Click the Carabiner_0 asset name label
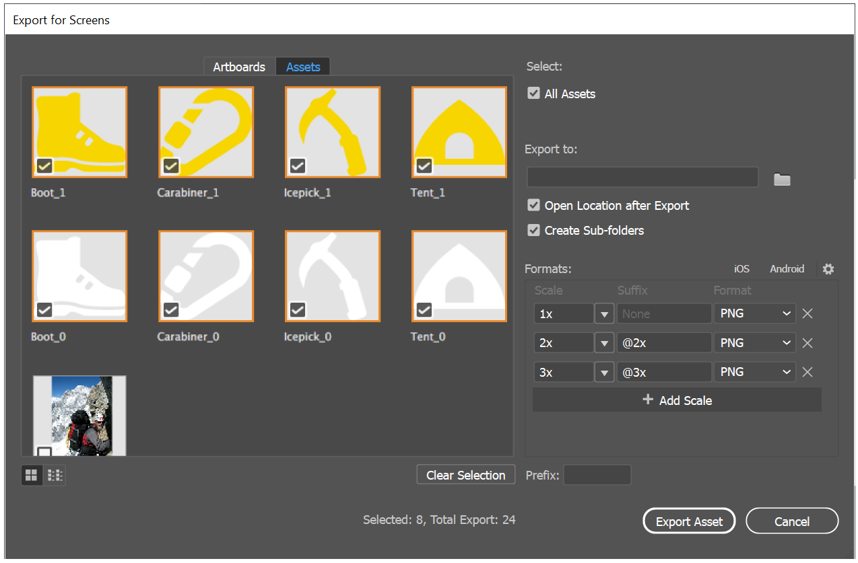Image resolution: width=858 pixels, height=563 pixels. pyautogui.click(x=189, y=337)
